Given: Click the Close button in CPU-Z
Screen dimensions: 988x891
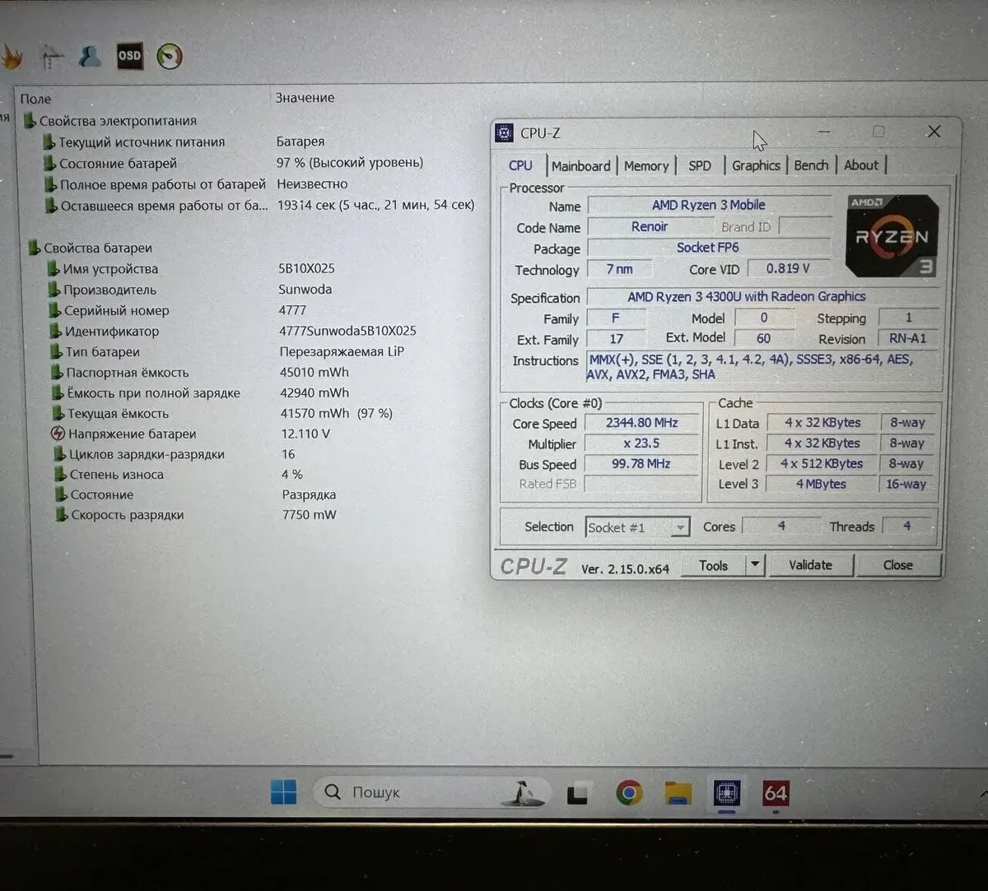Looking at the screenshot, I should [897, 565].
